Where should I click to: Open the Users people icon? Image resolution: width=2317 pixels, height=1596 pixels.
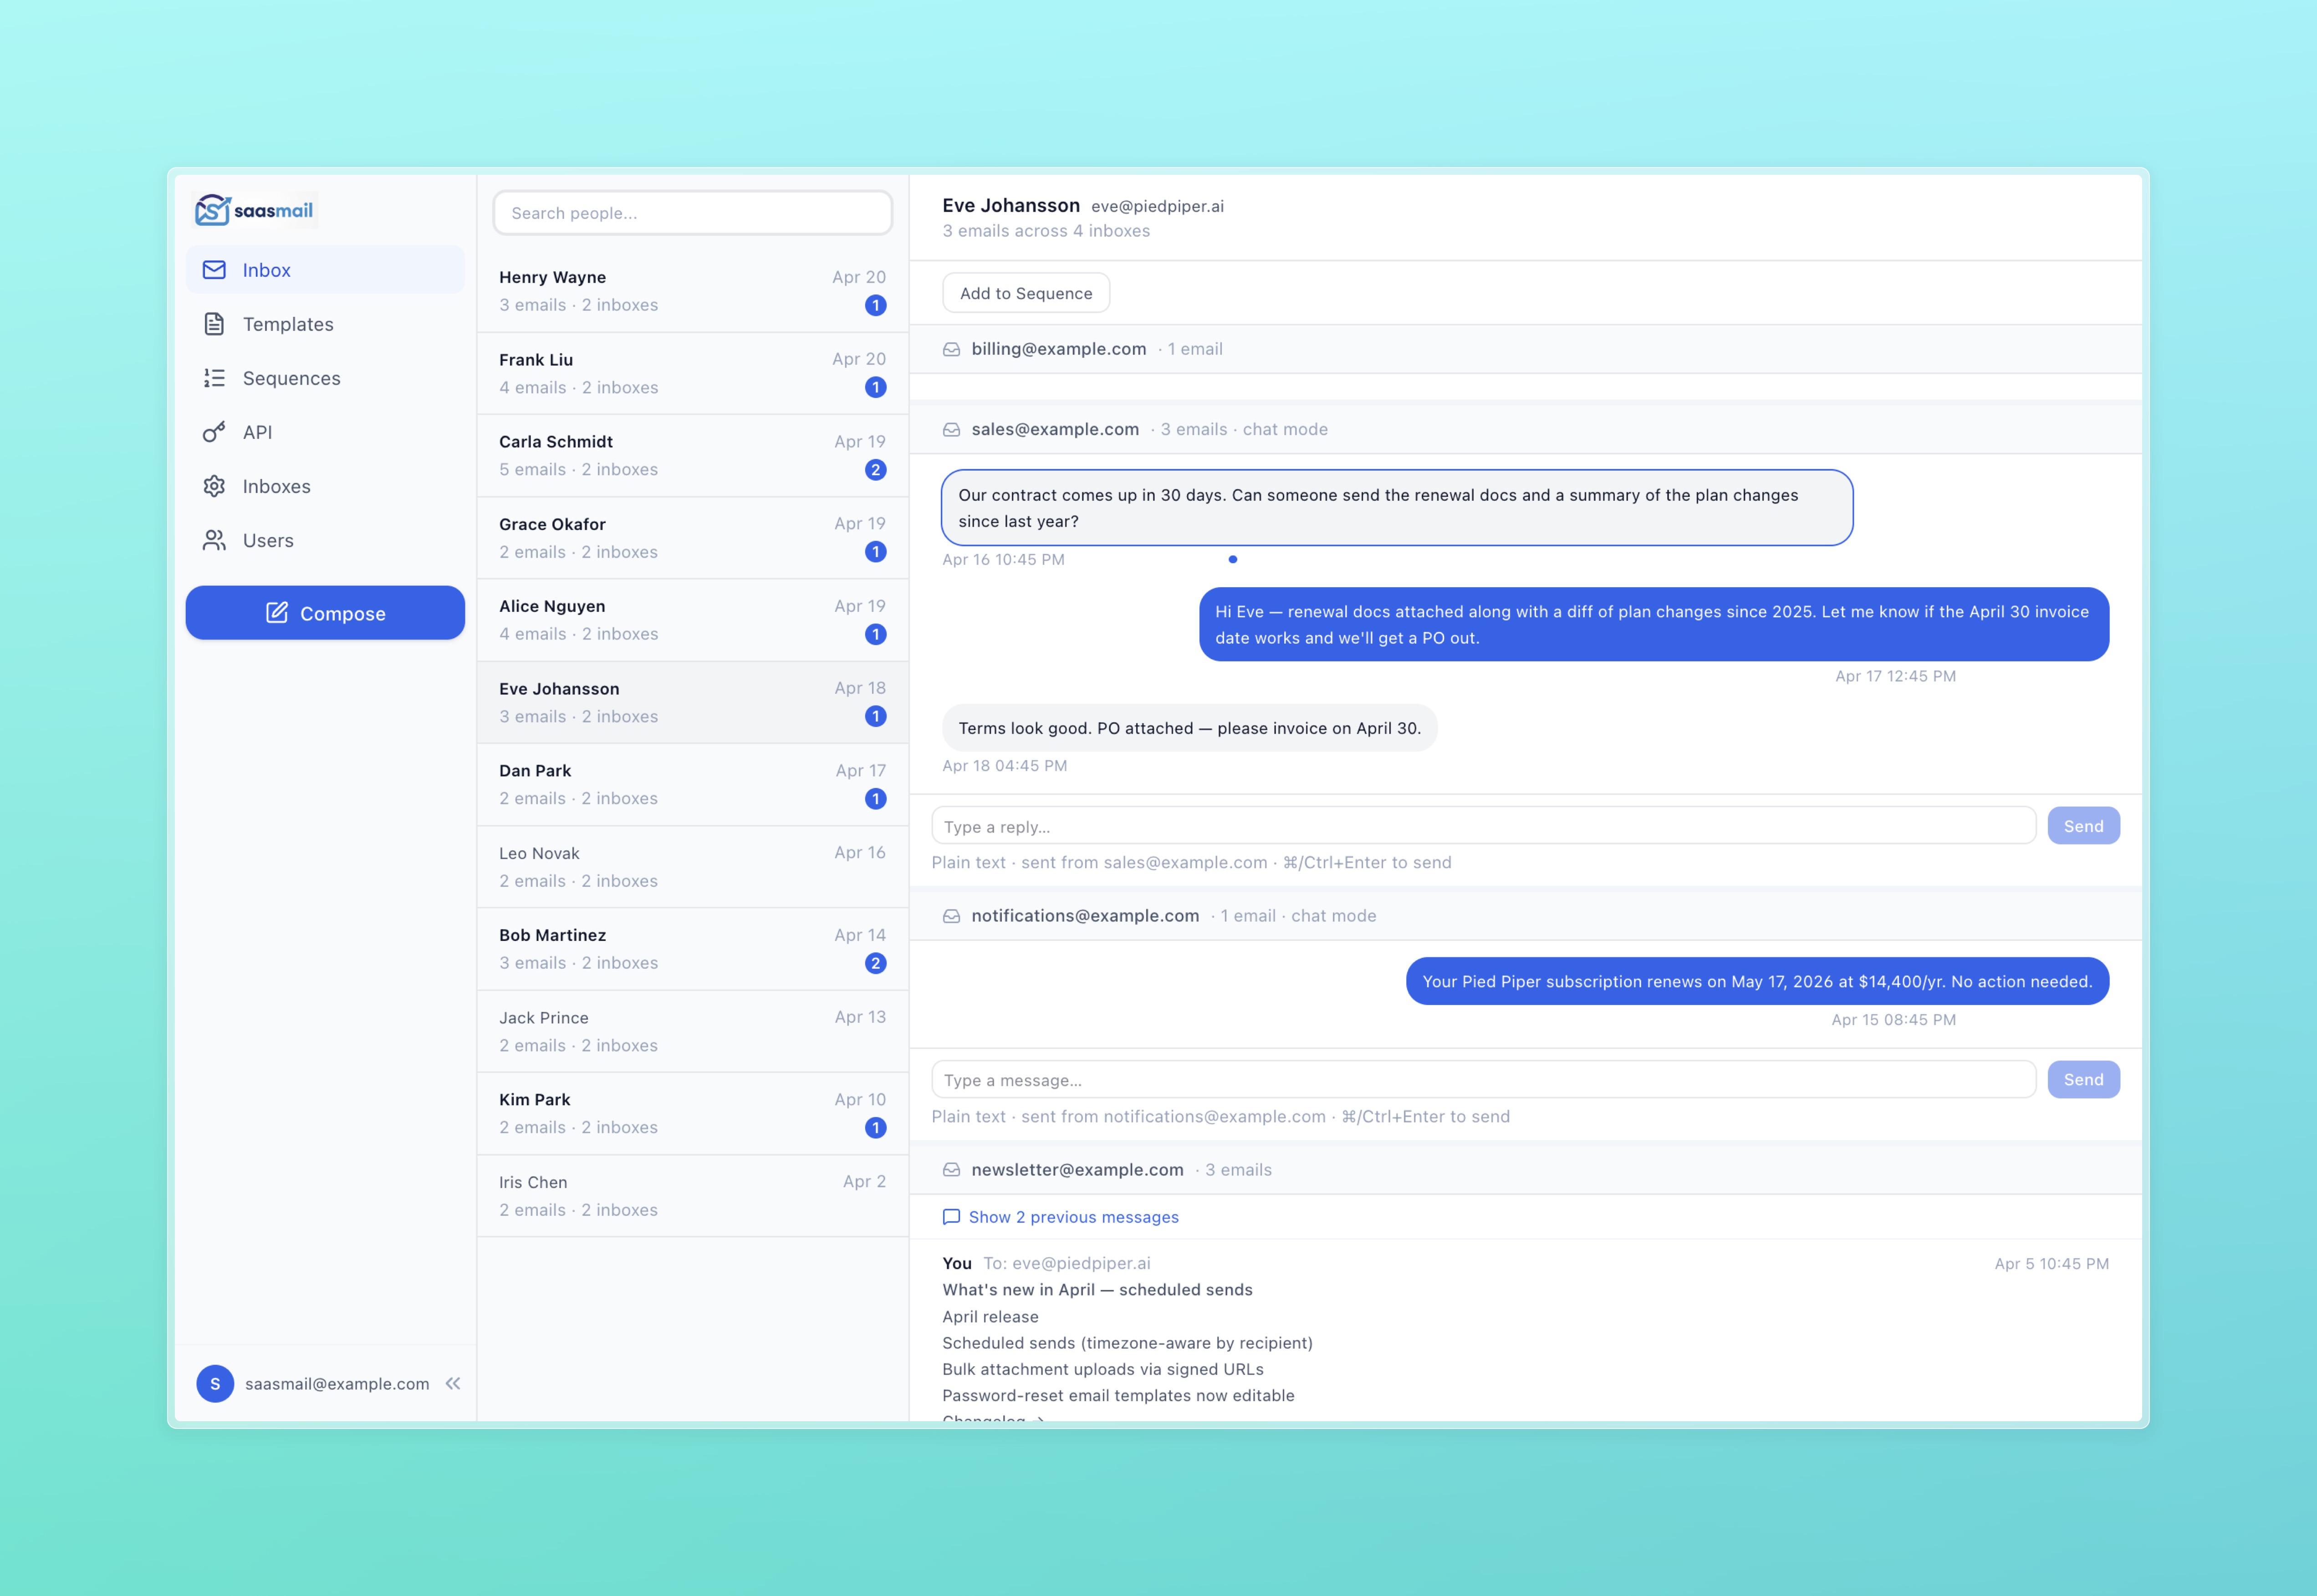click(214, 540)
